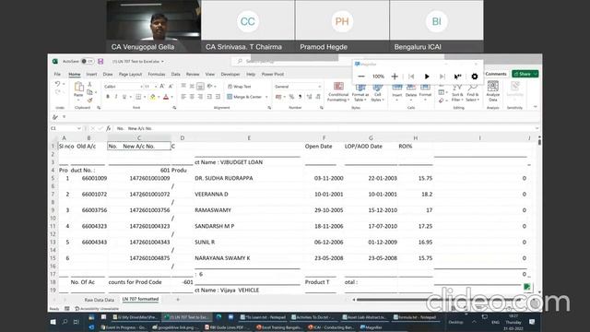Switch to the Page Layout tab
Image resolution: width=590 pixels, height=332 pixels.
(x=130, y=74)
